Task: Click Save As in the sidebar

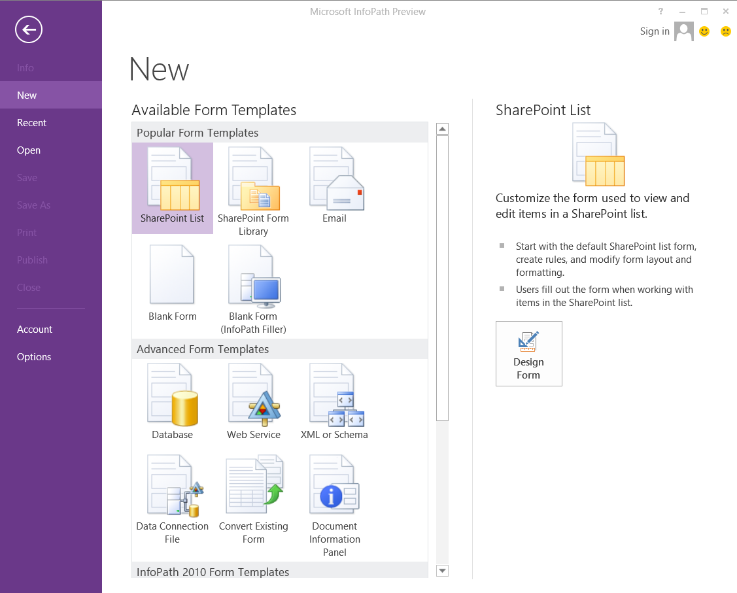Action: [x=51, y=205]
